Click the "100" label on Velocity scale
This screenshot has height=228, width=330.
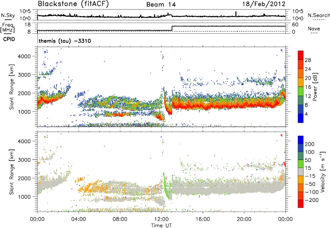point(310,152)
